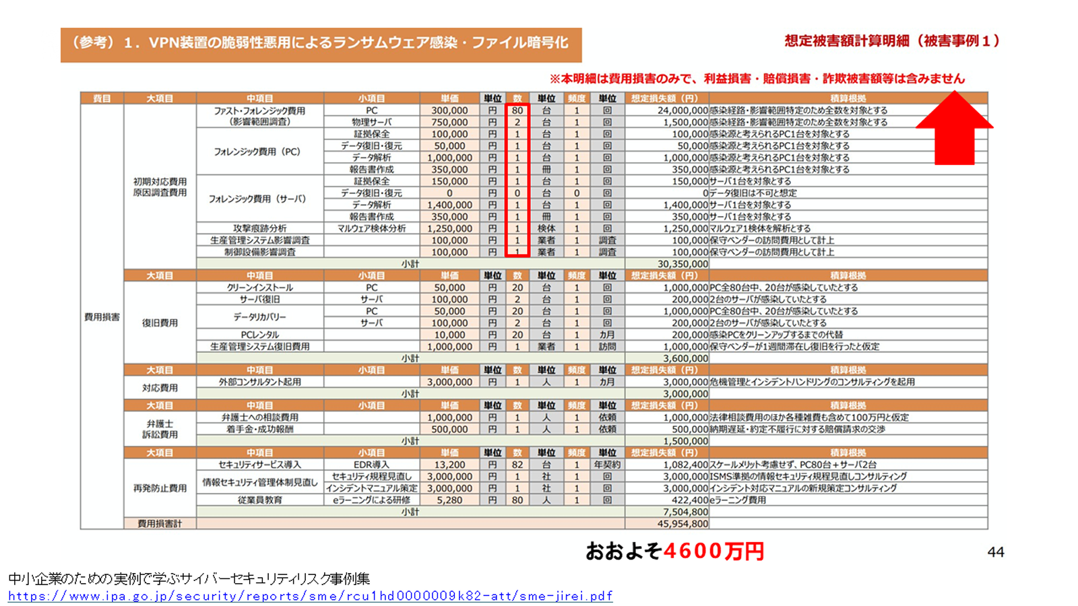The image size is (1078, 606).
Task: Select the マルウェア検体分析 sub-item cell
Action: [371, 228]
